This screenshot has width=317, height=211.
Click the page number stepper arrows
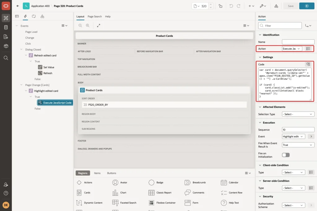tap(211, 6)
